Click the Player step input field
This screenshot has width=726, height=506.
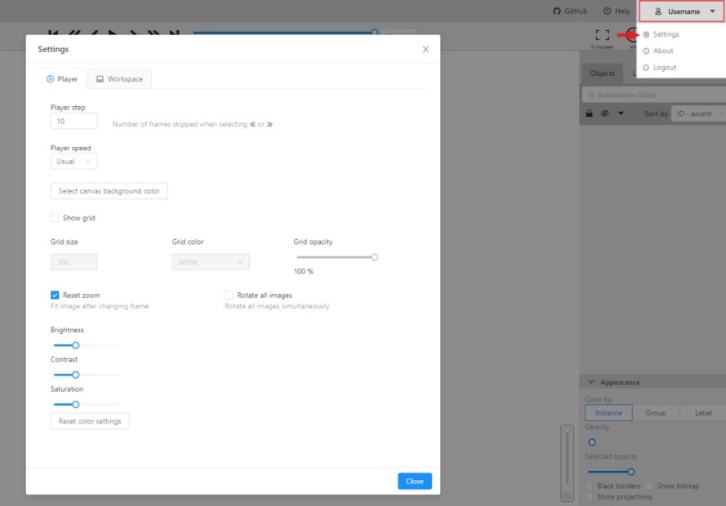click(73, 121)
